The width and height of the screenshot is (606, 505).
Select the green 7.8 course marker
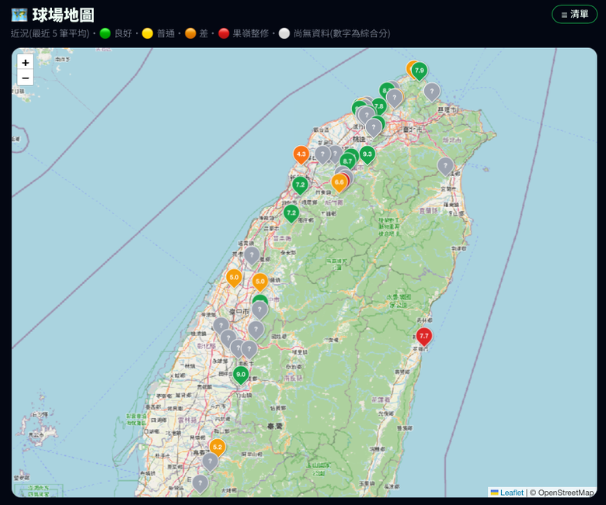pyautogui.click(x=379, y=107)
